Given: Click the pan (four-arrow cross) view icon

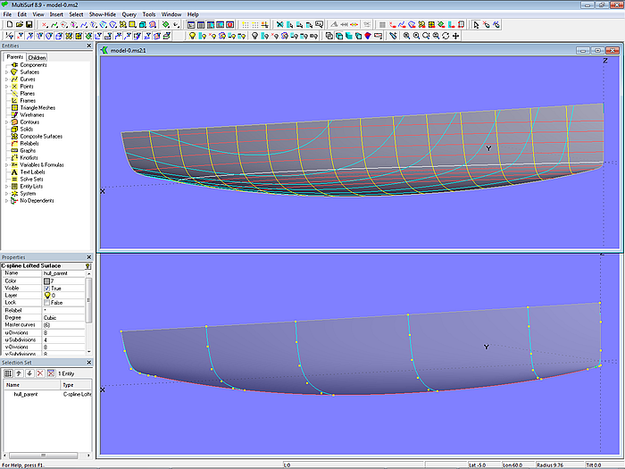Looking at the screenshot, I should (456, 36).
